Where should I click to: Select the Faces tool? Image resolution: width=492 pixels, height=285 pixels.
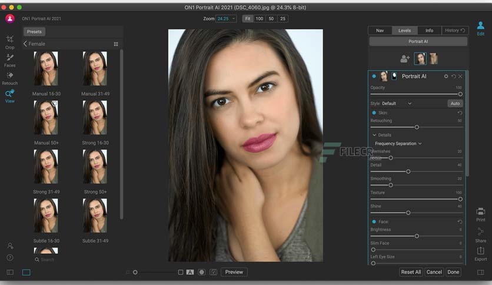[x=10, y=61]
